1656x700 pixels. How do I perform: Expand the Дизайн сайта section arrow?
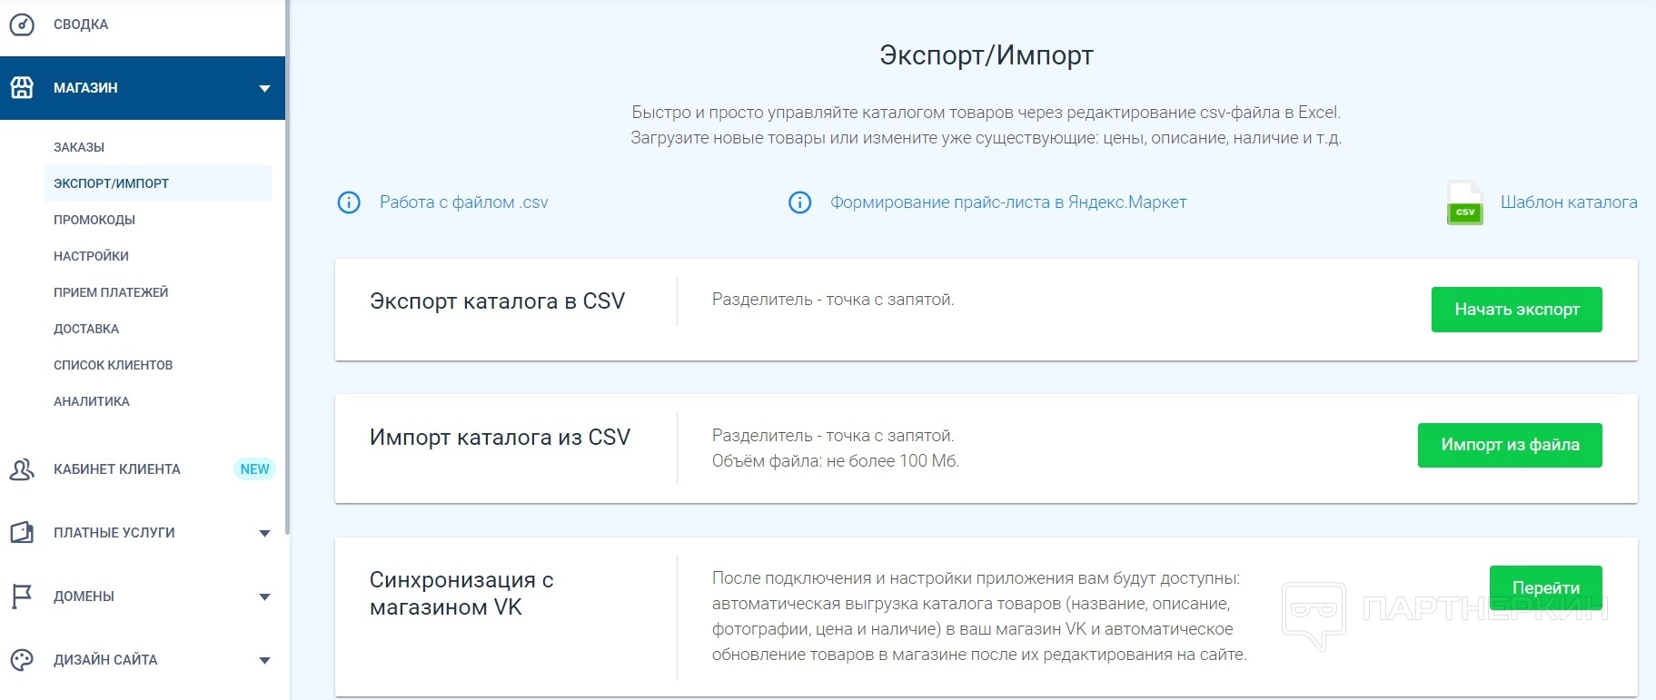264,660
